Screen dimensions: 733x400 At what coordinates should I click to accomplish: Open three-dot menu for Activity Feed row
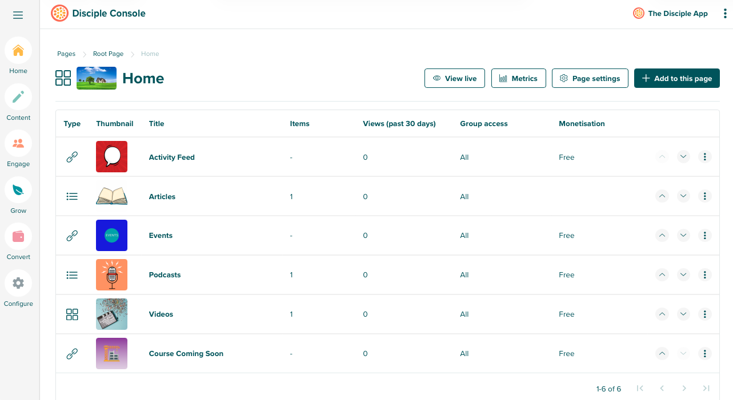705,157
